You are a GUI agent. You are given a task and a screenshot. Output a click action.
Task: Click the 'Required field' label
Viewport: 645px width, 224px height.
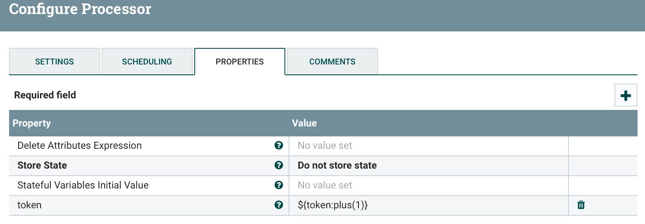coord(45,95)
